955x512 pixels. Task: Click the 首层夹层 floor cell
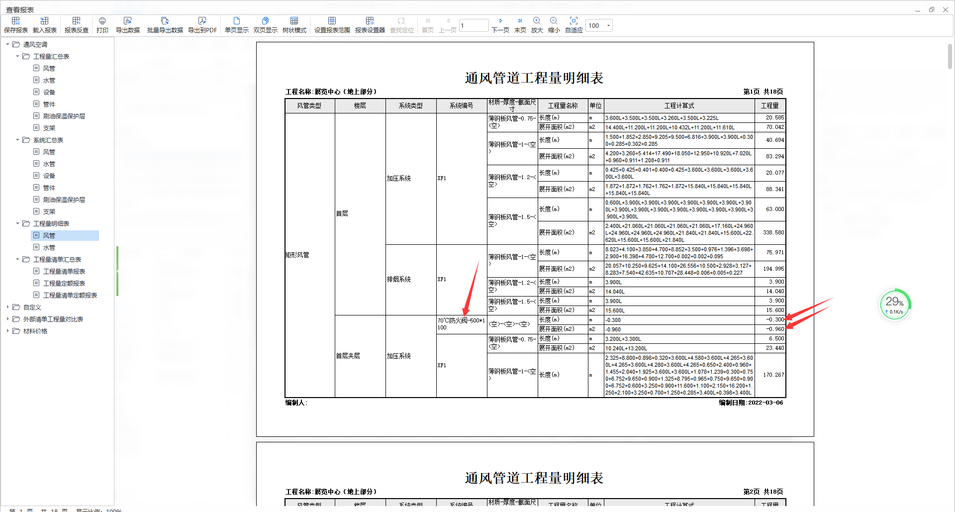click(360, 356)
